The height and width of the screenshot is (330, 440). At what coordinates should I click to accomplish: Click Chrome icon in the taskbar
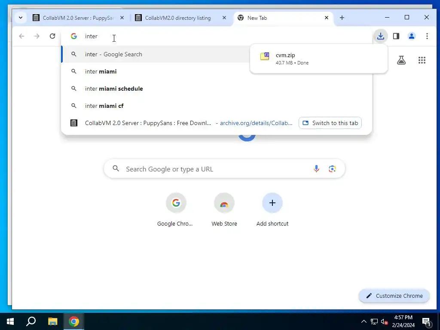point(74,321)
